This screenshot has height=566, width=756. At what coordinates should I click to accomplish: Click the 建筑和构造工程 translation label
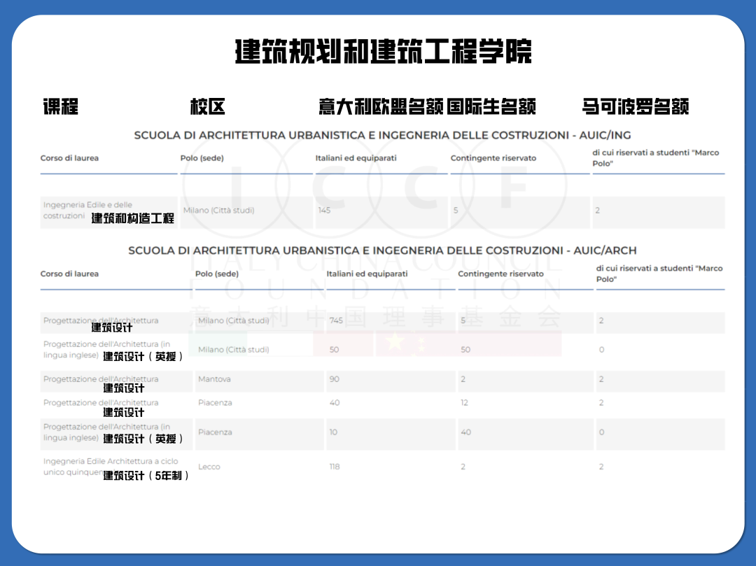coord(132,218)
